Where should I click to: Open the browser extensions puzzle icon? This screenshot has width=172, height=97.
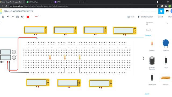pos(166,6)
